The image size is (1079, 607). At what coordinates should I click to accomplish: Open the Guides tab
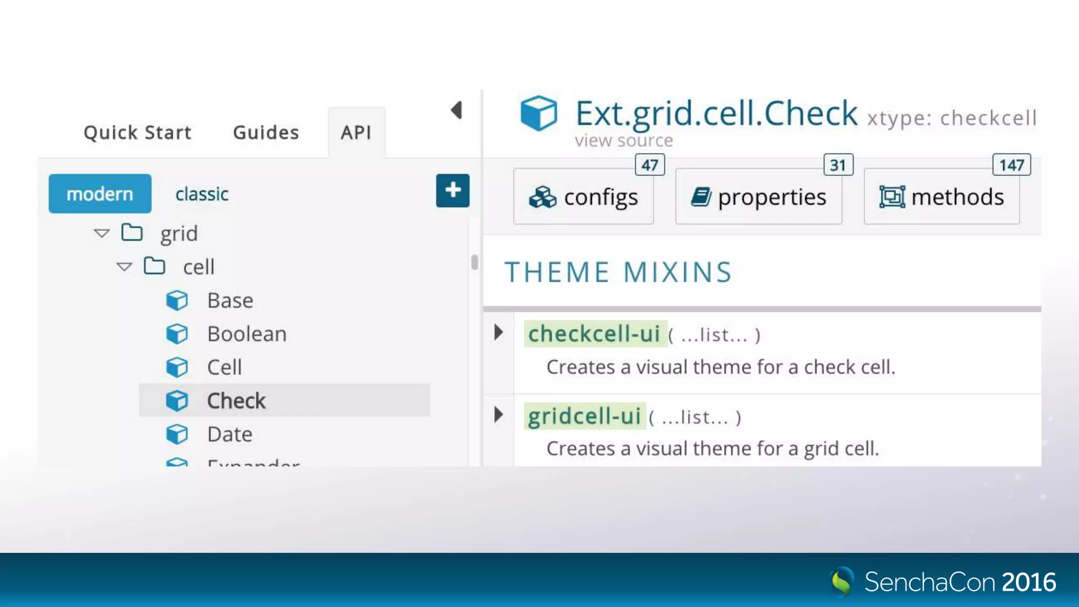pos(266,132)
